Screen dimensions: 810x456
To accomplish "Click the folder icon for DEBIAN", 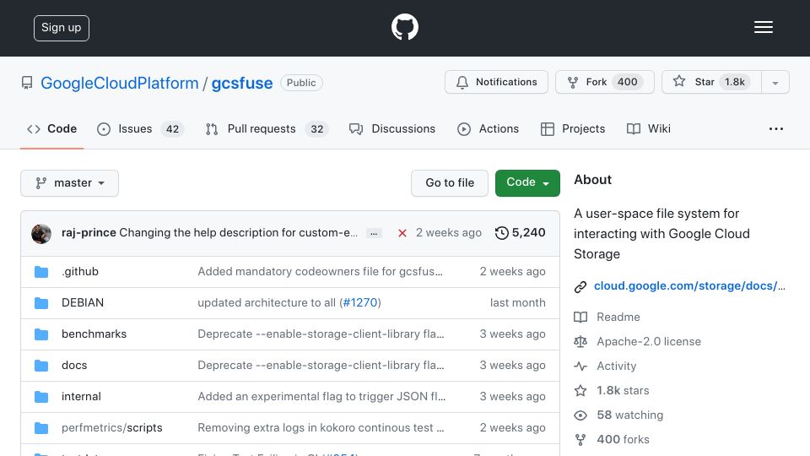I will click(41, 303).
